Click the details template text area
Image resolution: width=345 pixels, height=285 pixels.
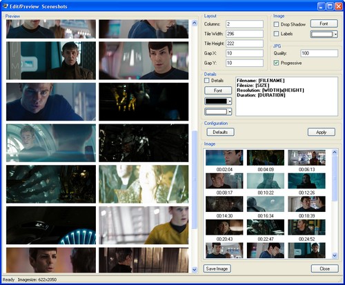click(x=287, y=97)
